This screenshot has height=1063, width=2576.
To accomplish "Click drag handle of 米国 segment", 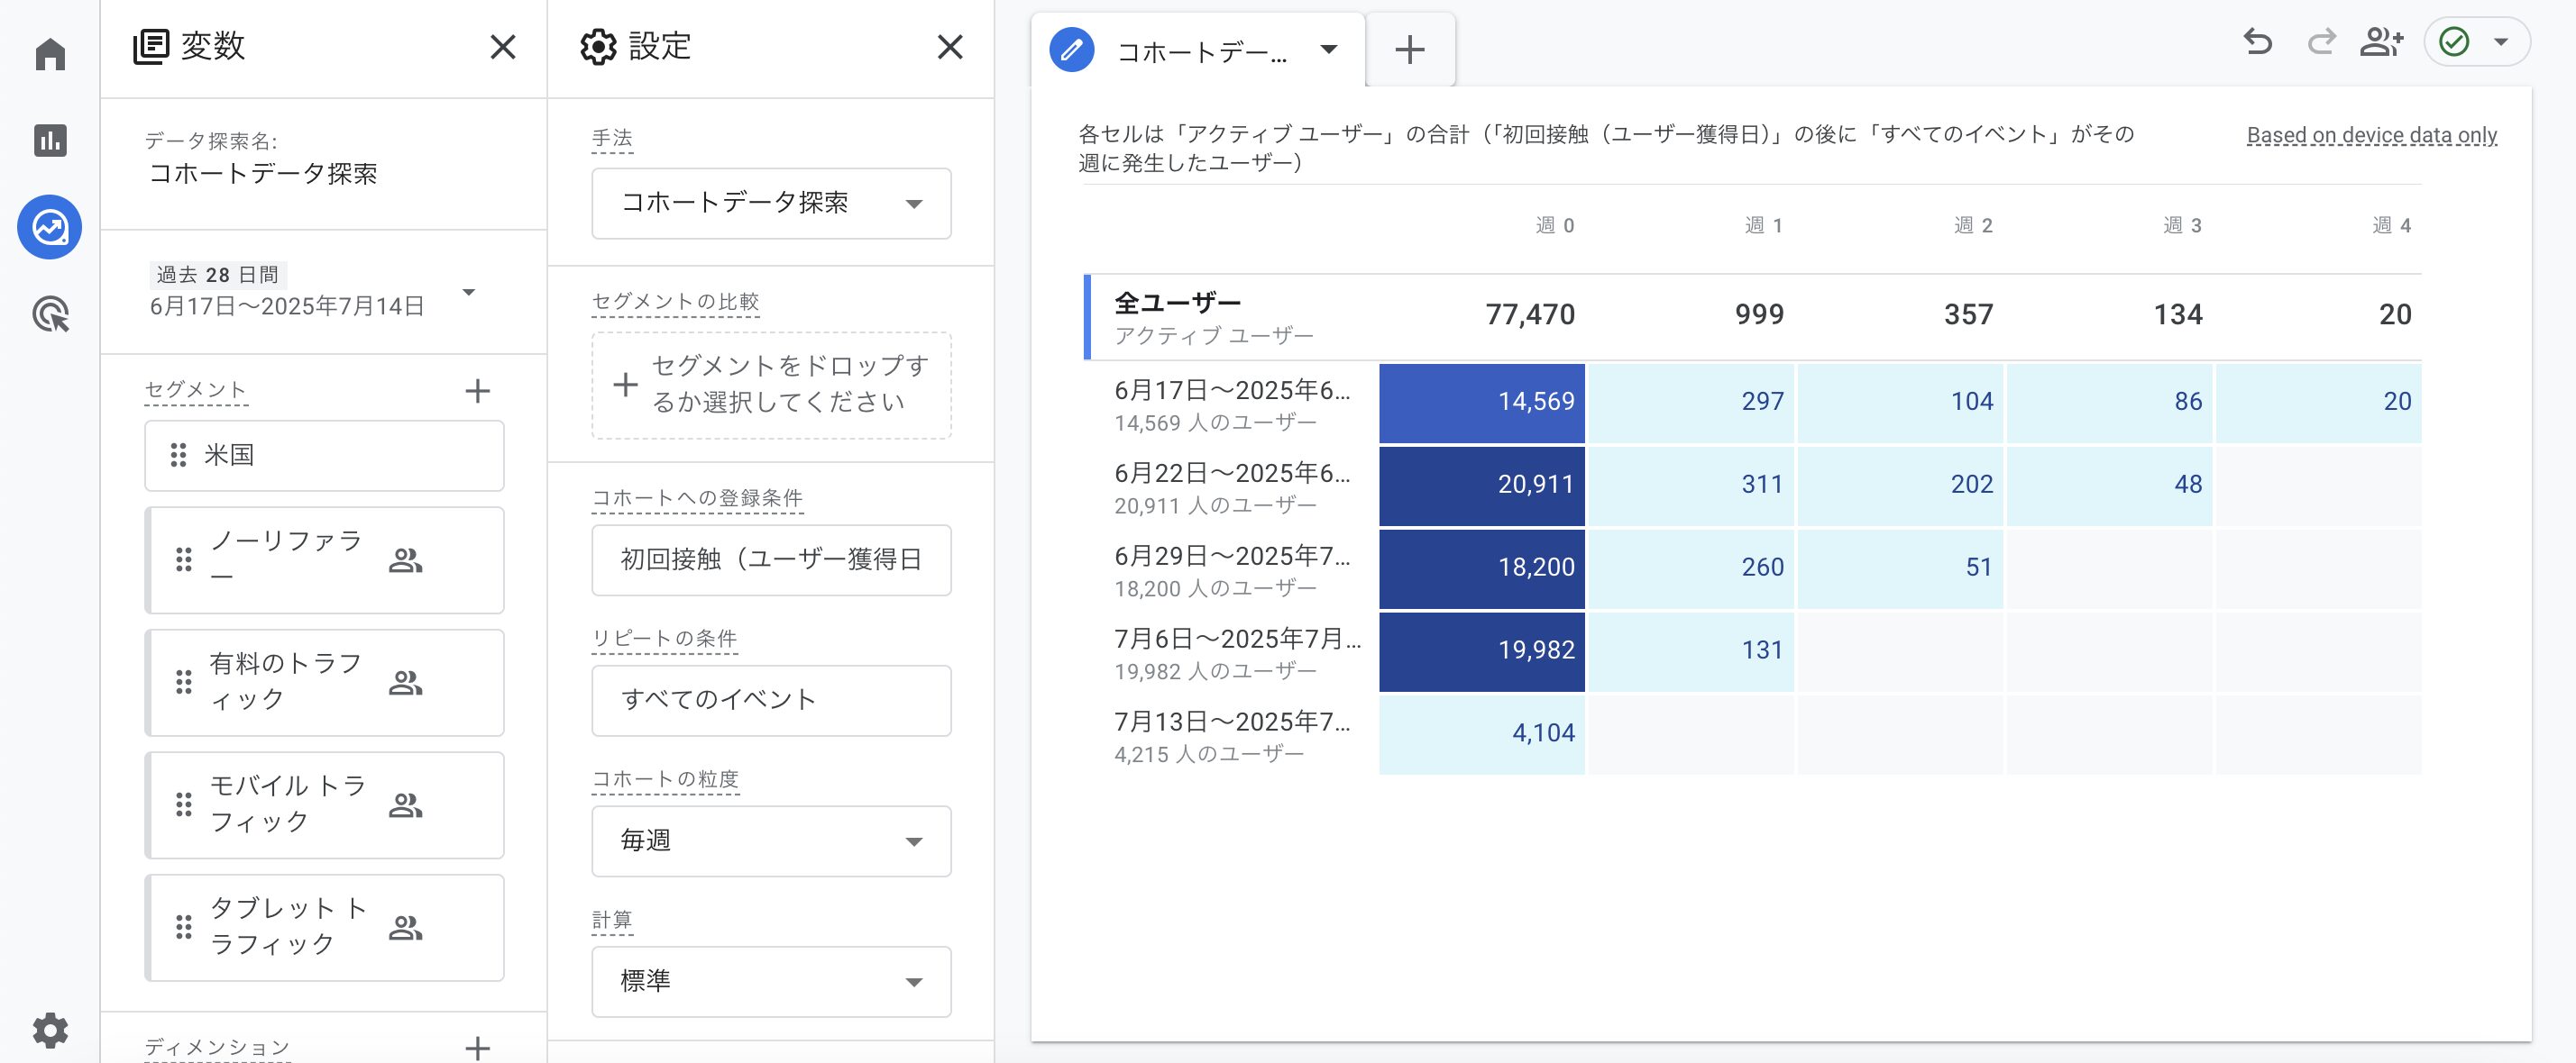I will click(x=178, y=456).
